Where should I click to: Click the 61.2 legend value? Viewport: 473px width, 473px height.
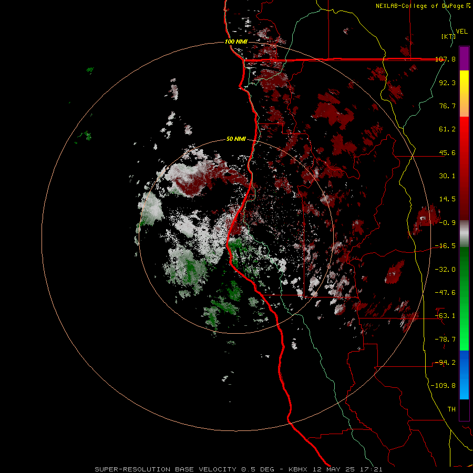click(x=447, y=129)
